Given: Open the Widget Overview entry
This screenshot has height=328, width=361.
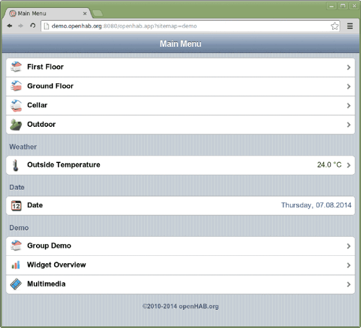Looking at the screenshot, I should point(180,265).
